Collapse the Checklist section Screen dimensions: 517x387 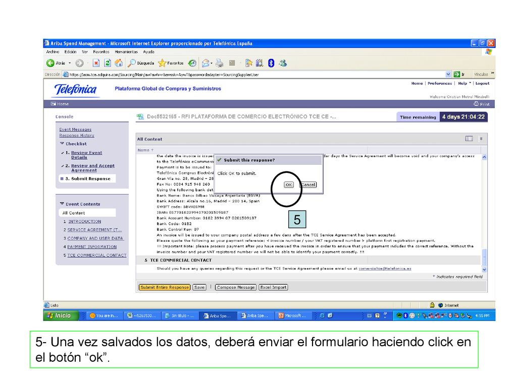pos(62,144)
